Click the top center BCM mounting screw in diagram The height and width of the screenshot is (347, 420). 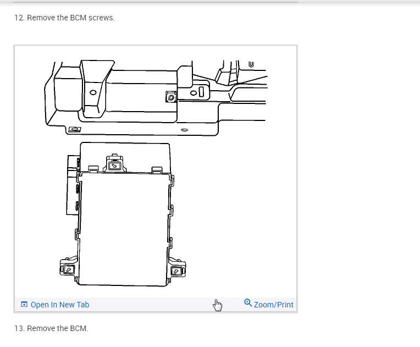point(115,166)
